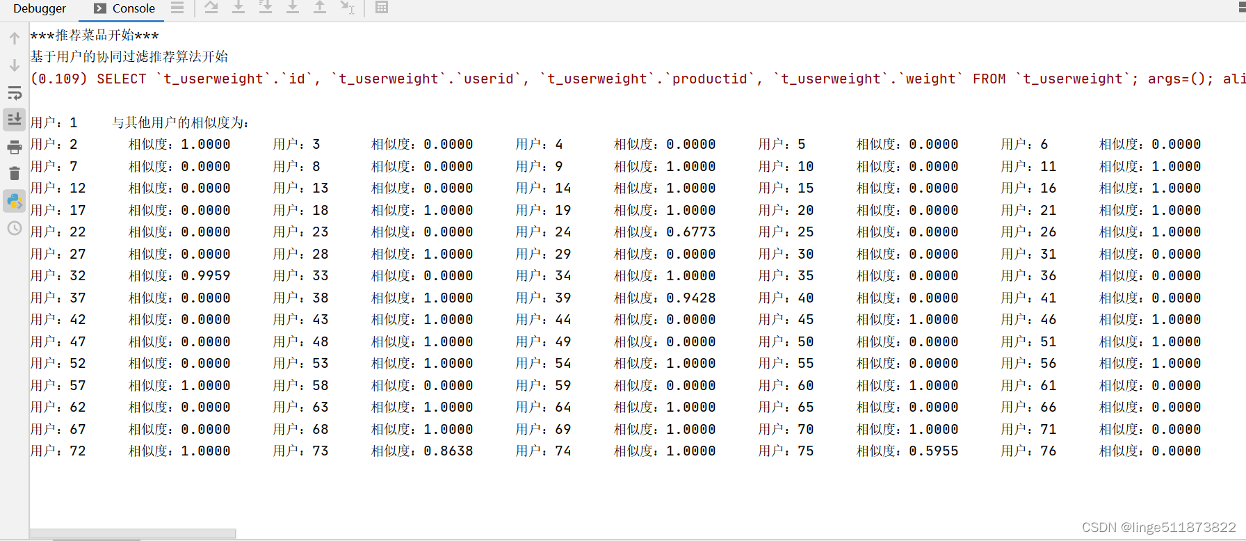Click similarity value 0.9959 for user 32
1246x541 pixels.
(205, 275)
